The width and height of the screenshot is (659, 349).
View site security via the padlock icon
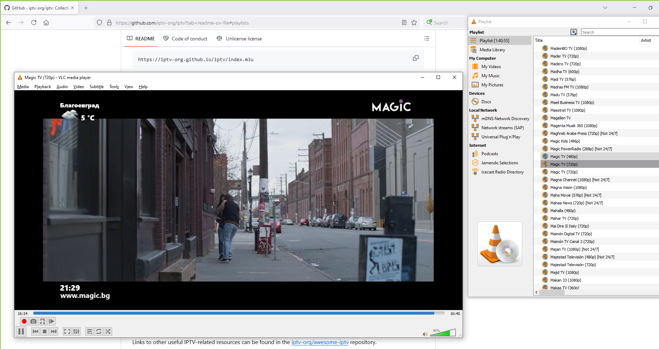109,23
